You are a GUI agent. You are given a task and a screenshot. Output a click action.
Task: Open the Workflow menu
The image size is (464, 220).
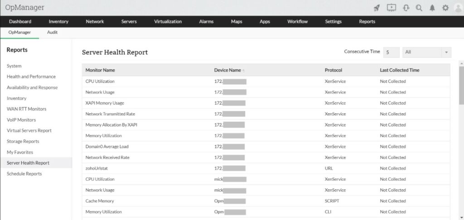[x=297, y=22]
